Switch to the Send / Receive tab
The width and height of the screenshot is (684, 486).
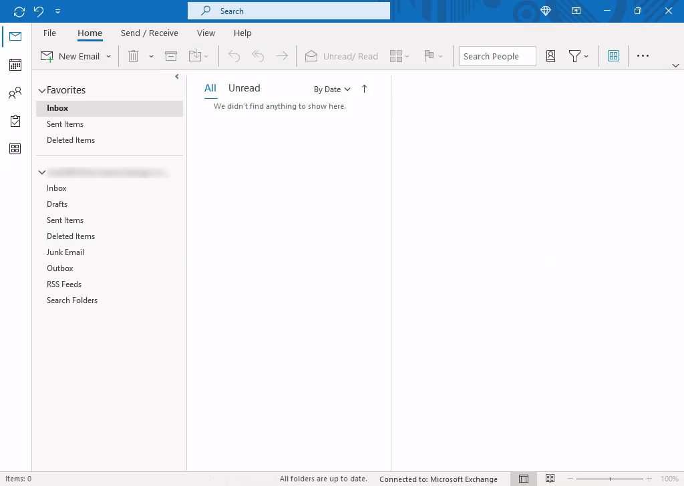[x=148, y=33]
